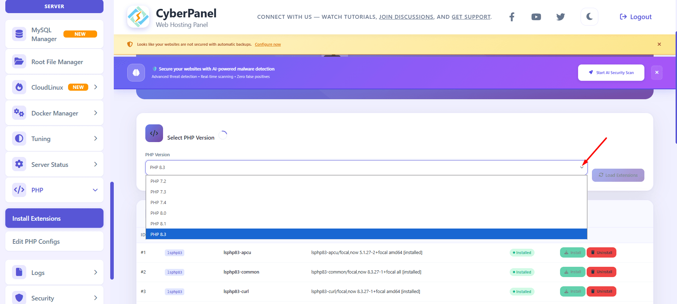Close the AI security scan banner
Screen dimensions: 677x304
656,73
